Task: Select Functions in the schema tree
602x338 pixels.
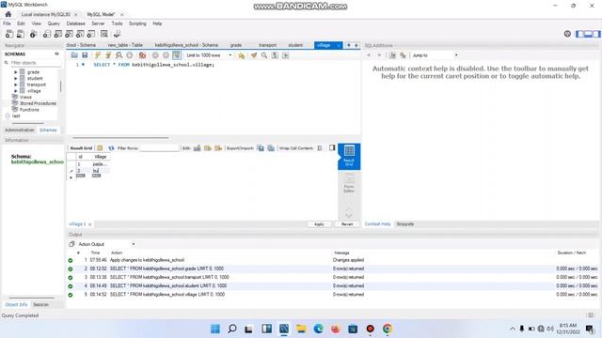Action: pos(29,110)
